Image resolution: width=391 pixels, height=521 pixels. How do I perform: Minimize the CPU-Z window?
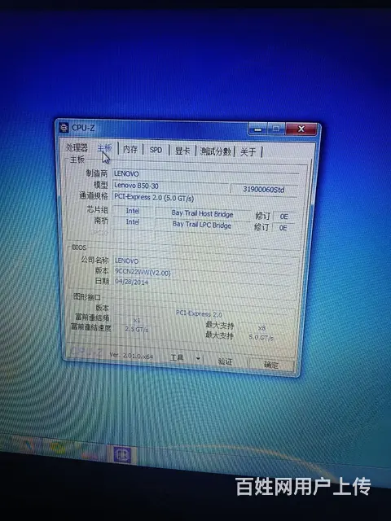257,129
